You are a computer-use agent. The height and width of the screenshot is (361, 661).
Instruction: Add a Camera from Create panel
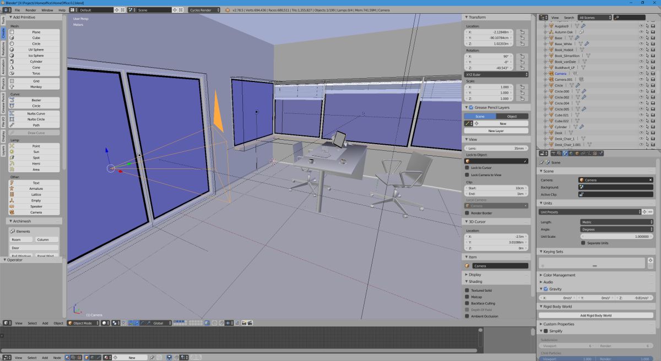click(34, 212)
